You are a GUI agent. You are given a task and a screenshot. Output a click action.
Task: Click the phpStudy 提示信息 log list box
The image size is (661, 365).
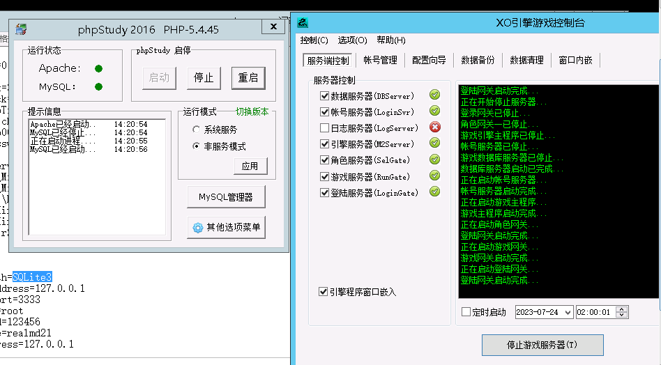click(97, 177)
